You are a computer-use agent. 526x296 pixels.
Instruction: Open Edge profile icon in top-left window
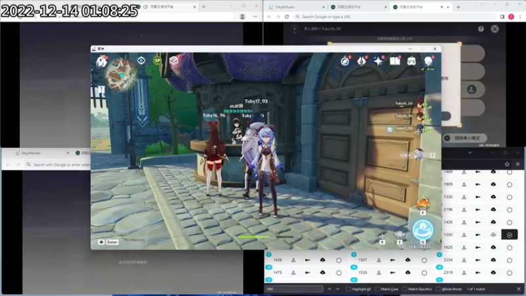coord(242,16)
